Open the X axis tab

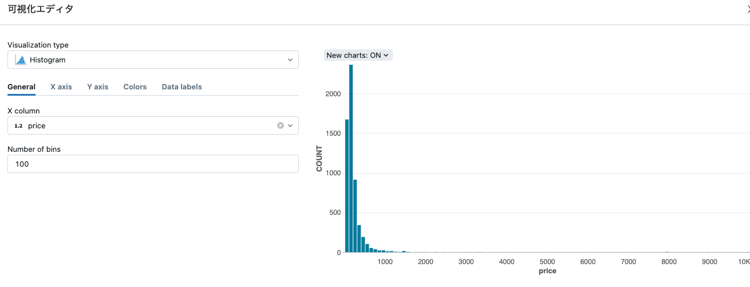click(61, 87)
